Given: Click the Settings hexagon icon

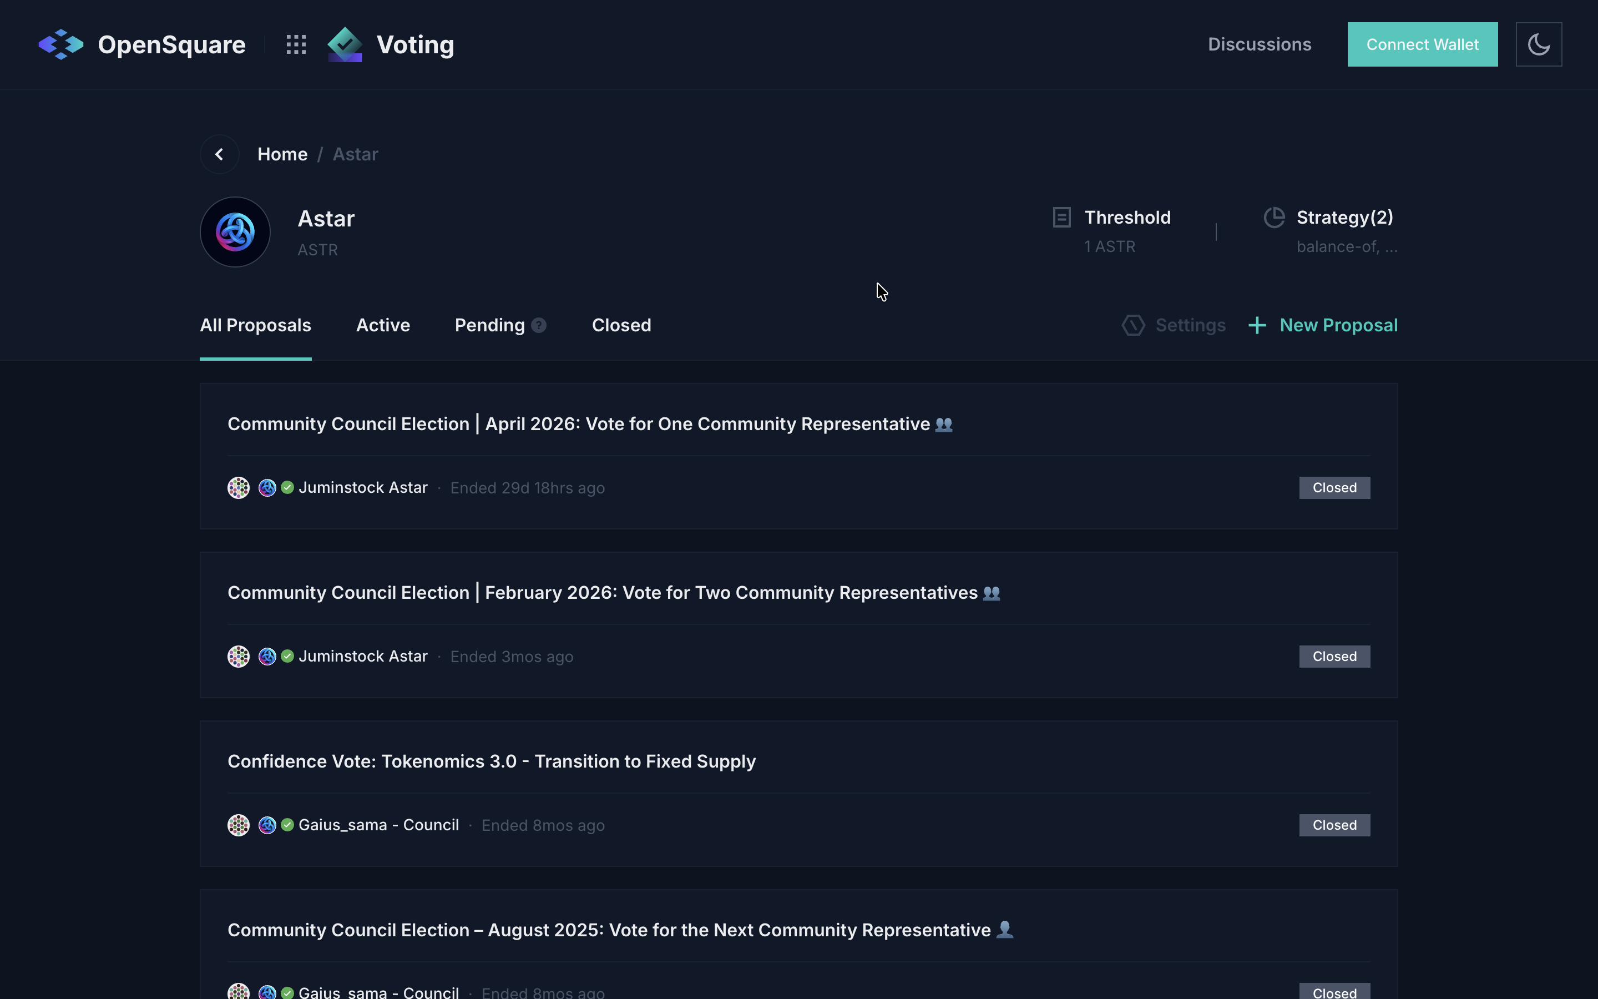Looking at the screenshot, I should [1133, 325].
